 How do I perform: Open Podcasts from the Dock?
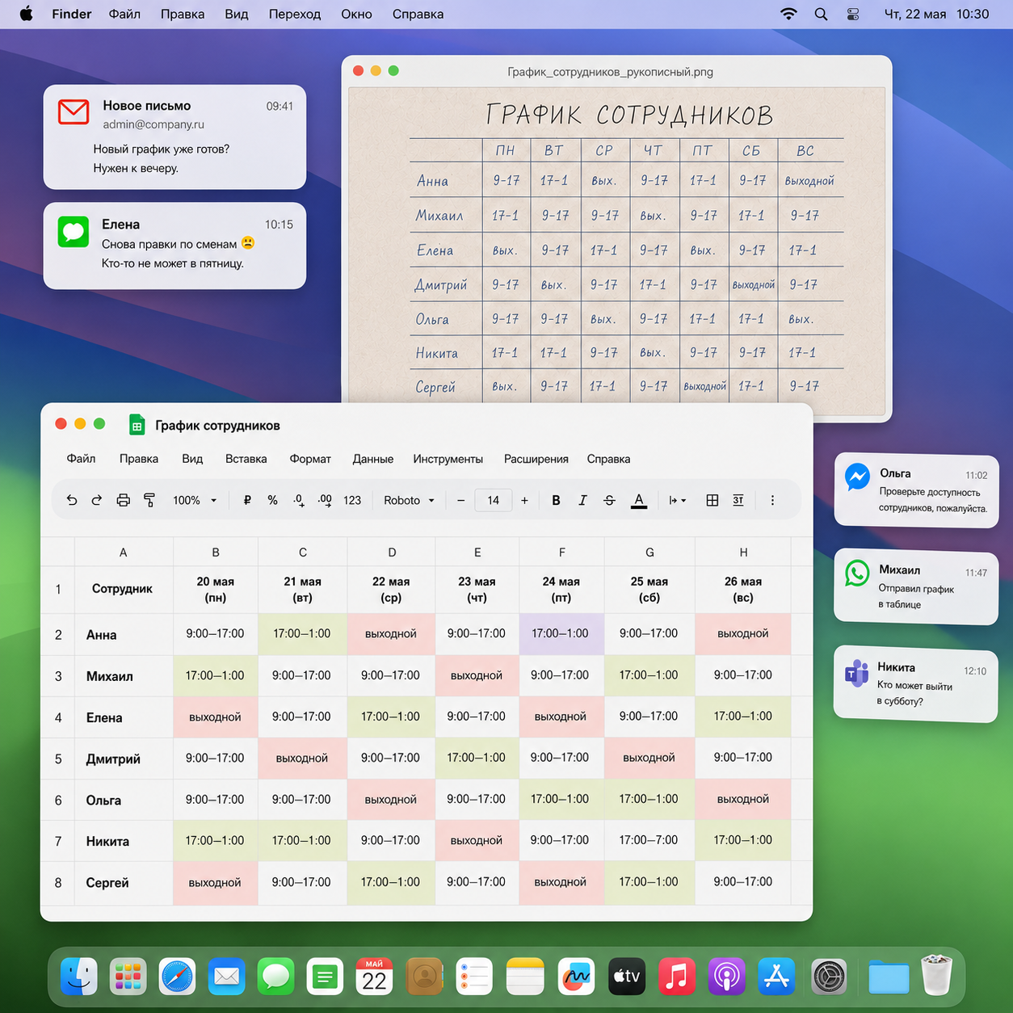tap(726, 977)
